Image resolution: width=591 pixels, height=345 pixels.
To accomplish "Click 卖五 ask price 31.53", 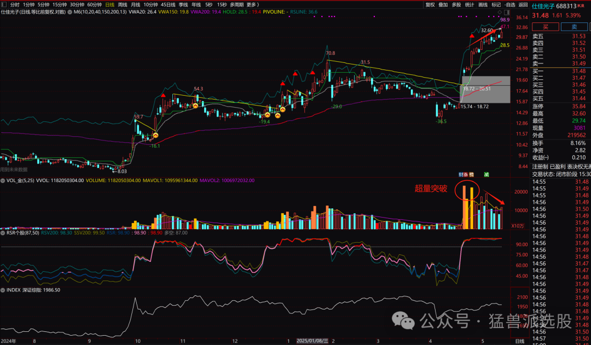I will 578,36.
